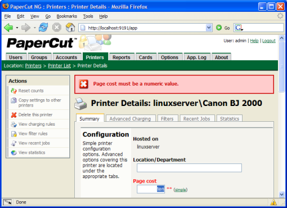Click the vertical scrollbar thumb
Viewport: 287px width, 208px height.
[281, 67]
